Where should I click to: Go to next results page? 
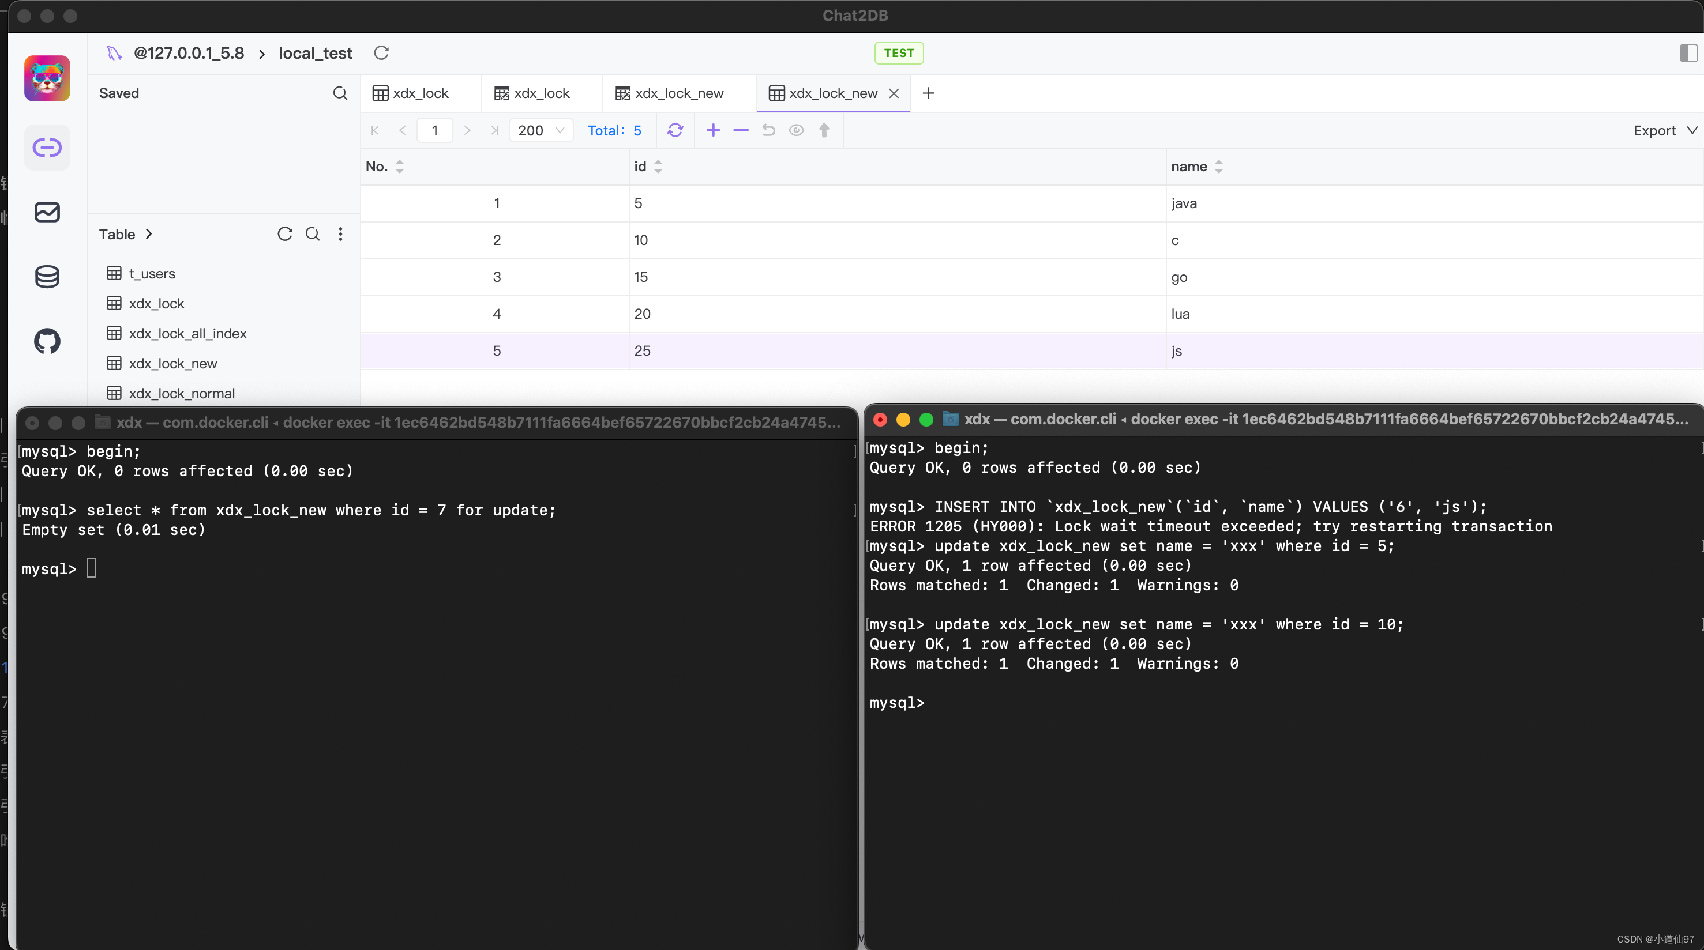point(467,130)
